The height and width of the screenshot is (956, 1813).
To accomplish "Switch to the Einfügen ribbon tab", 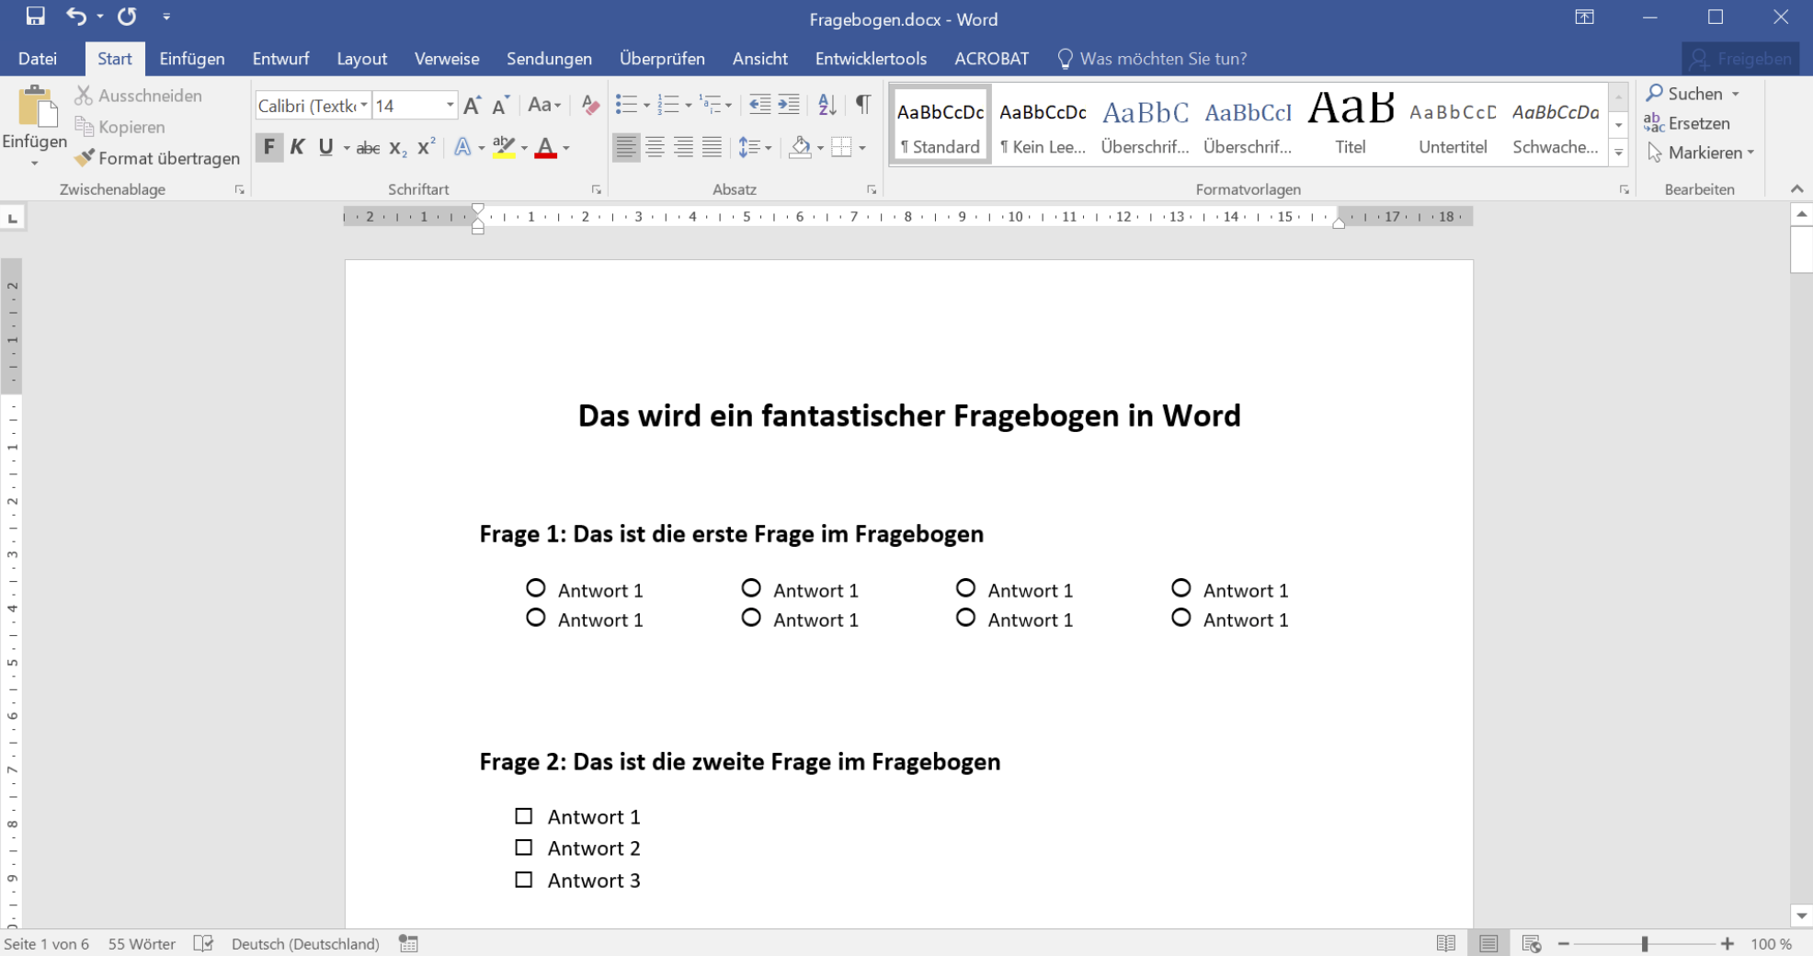I will 191,58.
